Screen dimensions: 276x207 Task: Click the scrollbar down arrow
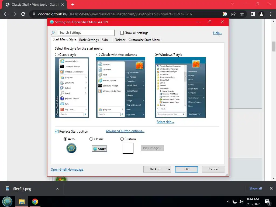(274, 178)
